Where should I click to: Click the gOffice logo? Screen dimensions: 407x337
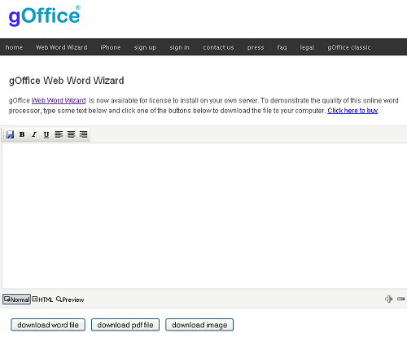(45, 15)
